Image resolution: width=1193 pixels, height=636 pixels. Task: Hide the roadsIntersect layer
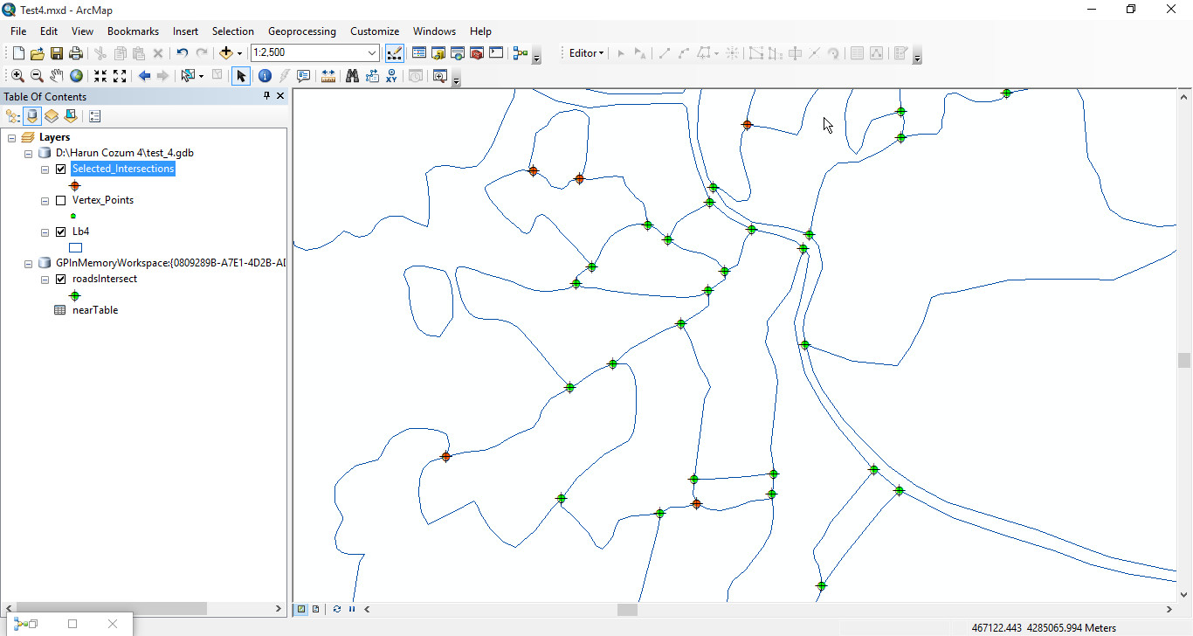pyautogui.click(x=60, y=279)
